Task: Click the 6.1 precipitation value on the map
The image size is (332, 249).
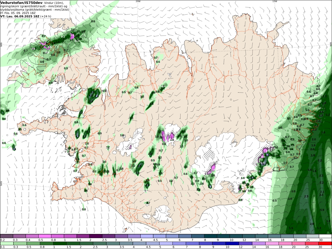Action: click(x=210, y=187)
